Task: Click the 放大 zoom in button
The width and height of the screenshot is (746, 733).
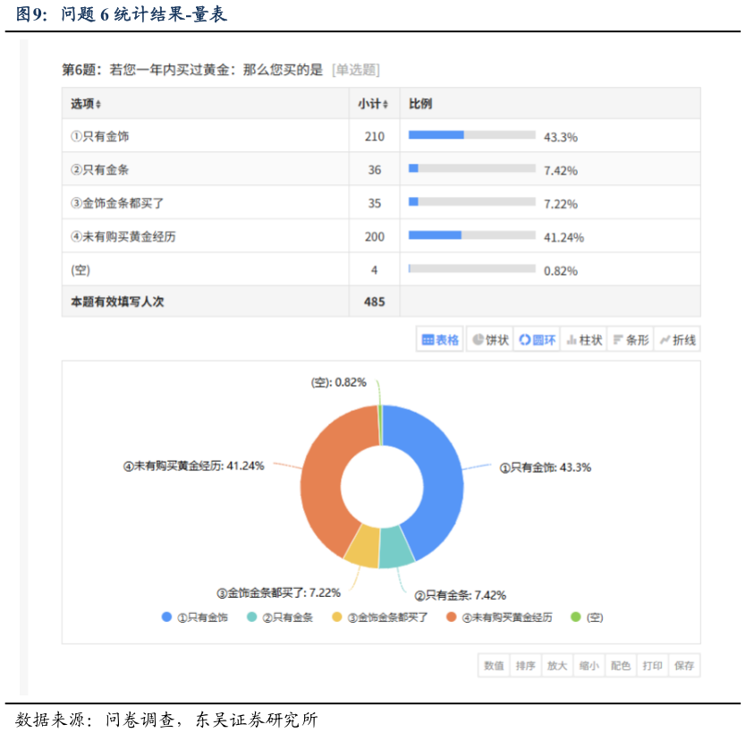Action: click(557, 665)
